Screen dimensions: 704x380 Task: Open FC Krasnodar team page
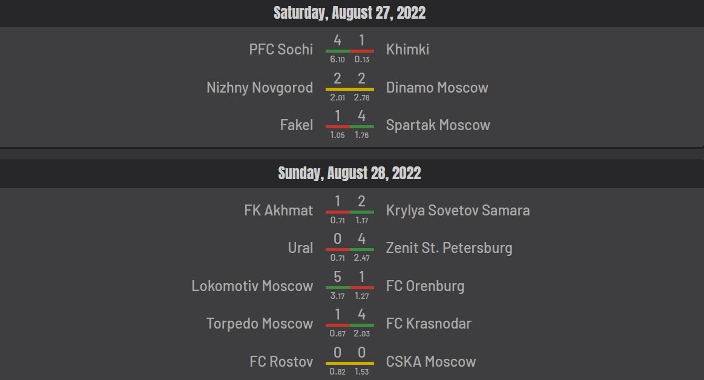tap(429, 324)
